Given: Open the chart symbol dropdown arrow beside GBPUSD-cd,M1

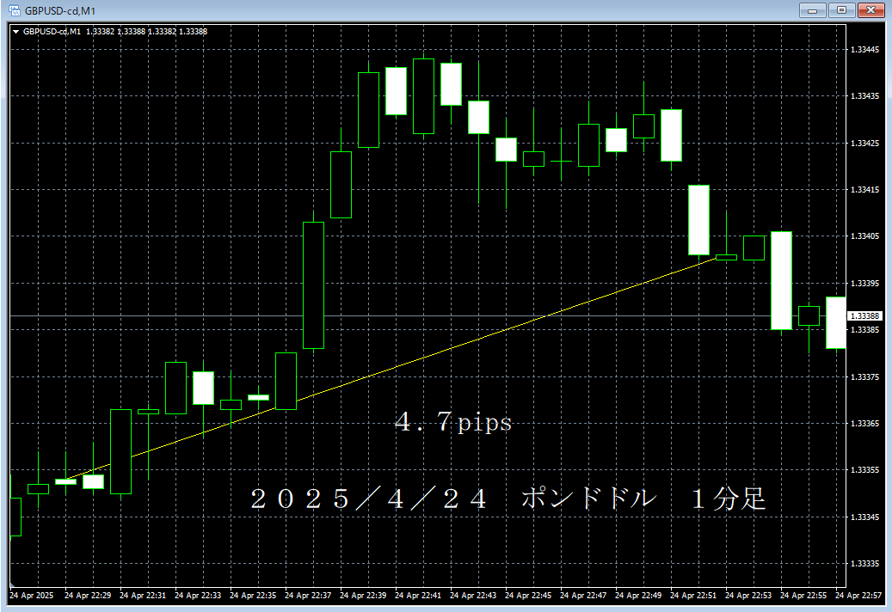Looking at the screenshot, I should click(16, 32).
